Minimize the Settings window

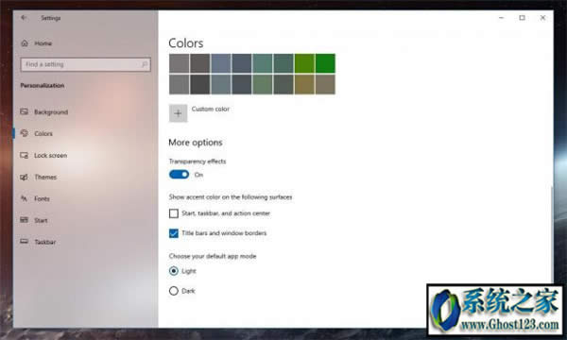click(501, 18)
